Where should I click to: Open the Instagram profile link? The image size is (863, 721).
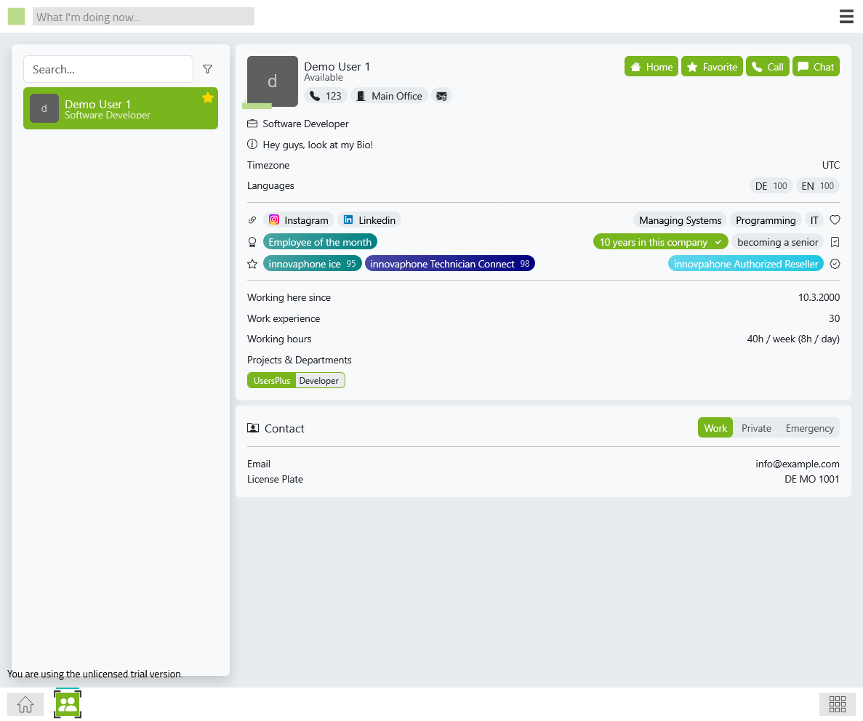[x=298, y=220]
